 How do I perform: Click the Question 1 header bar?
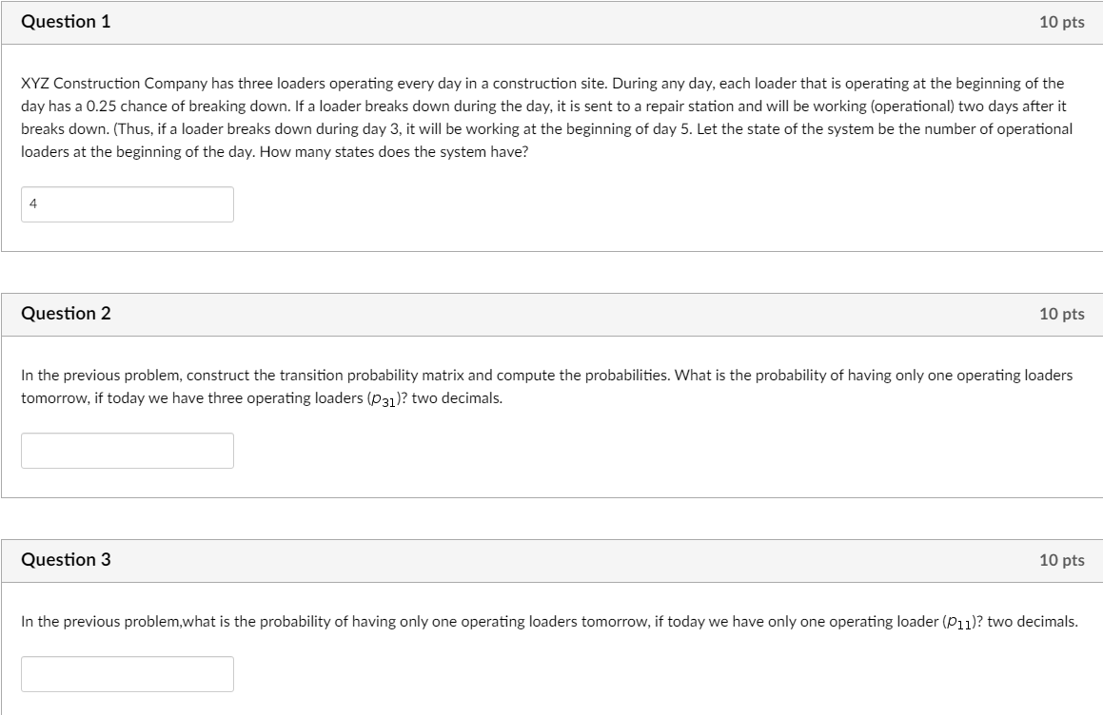point(552,22)
